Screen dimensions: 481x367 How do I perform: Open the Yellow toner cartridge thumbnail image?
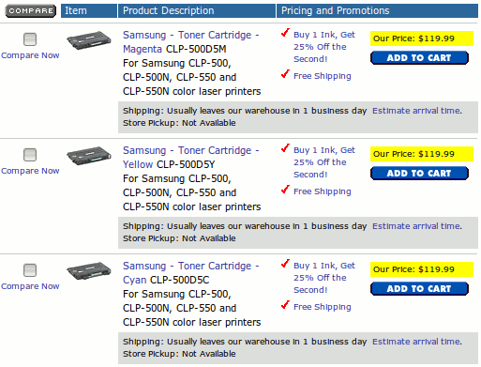click(x=89, y=156)
